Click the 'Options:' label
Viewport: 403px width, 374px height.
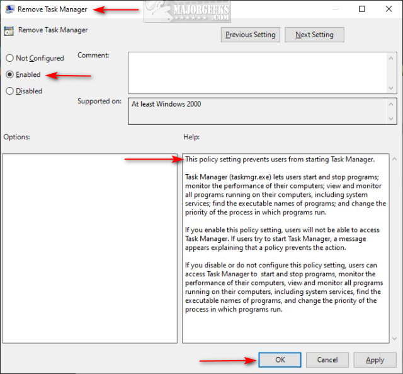click(x=17, y=137)
